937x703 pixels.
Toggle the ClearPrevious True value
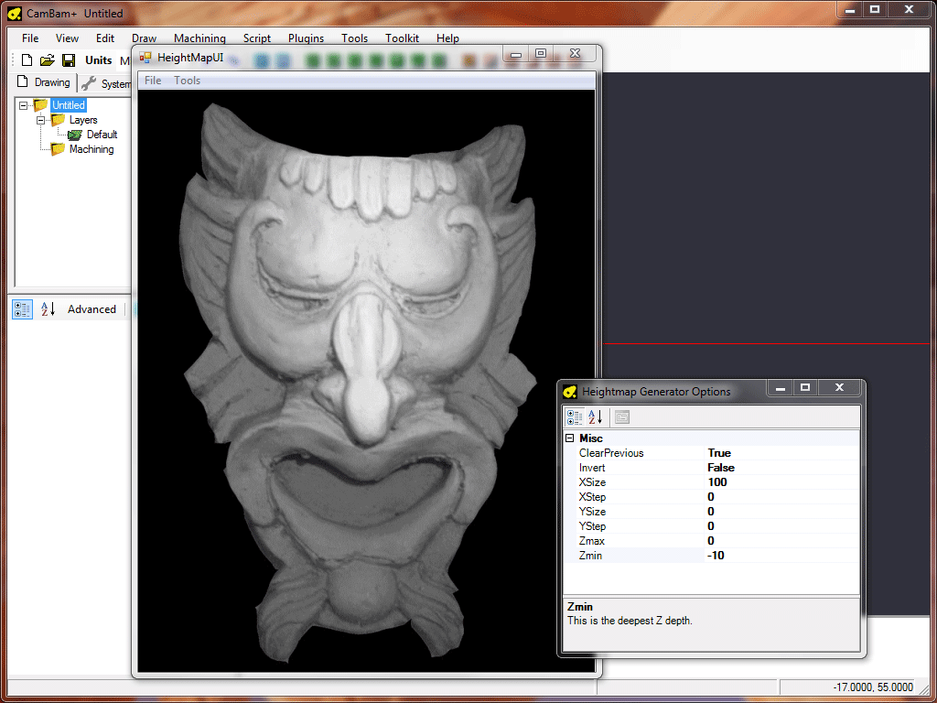coord(718,453)
